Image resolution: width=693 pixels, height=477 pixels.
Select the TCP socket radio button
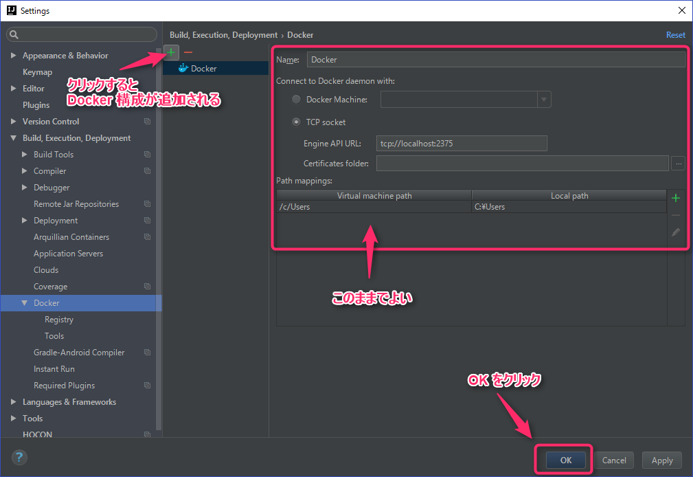[296, 122]
